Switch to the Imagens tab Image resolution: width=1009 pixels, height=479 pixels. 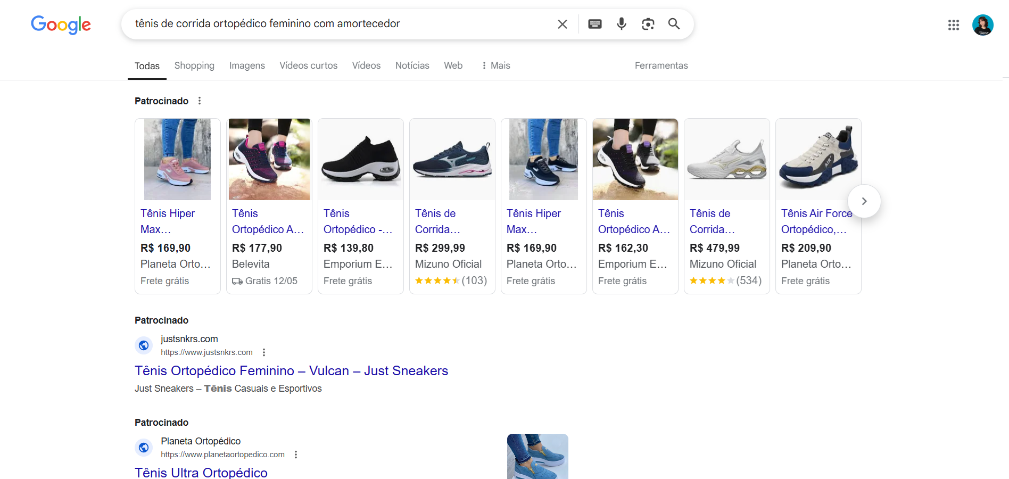pyautogui.click(x=247, y=65)
